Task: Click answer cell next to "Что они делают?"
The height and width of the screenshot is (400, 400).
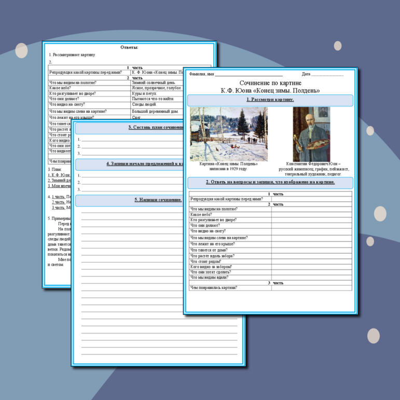Action: 311,225
